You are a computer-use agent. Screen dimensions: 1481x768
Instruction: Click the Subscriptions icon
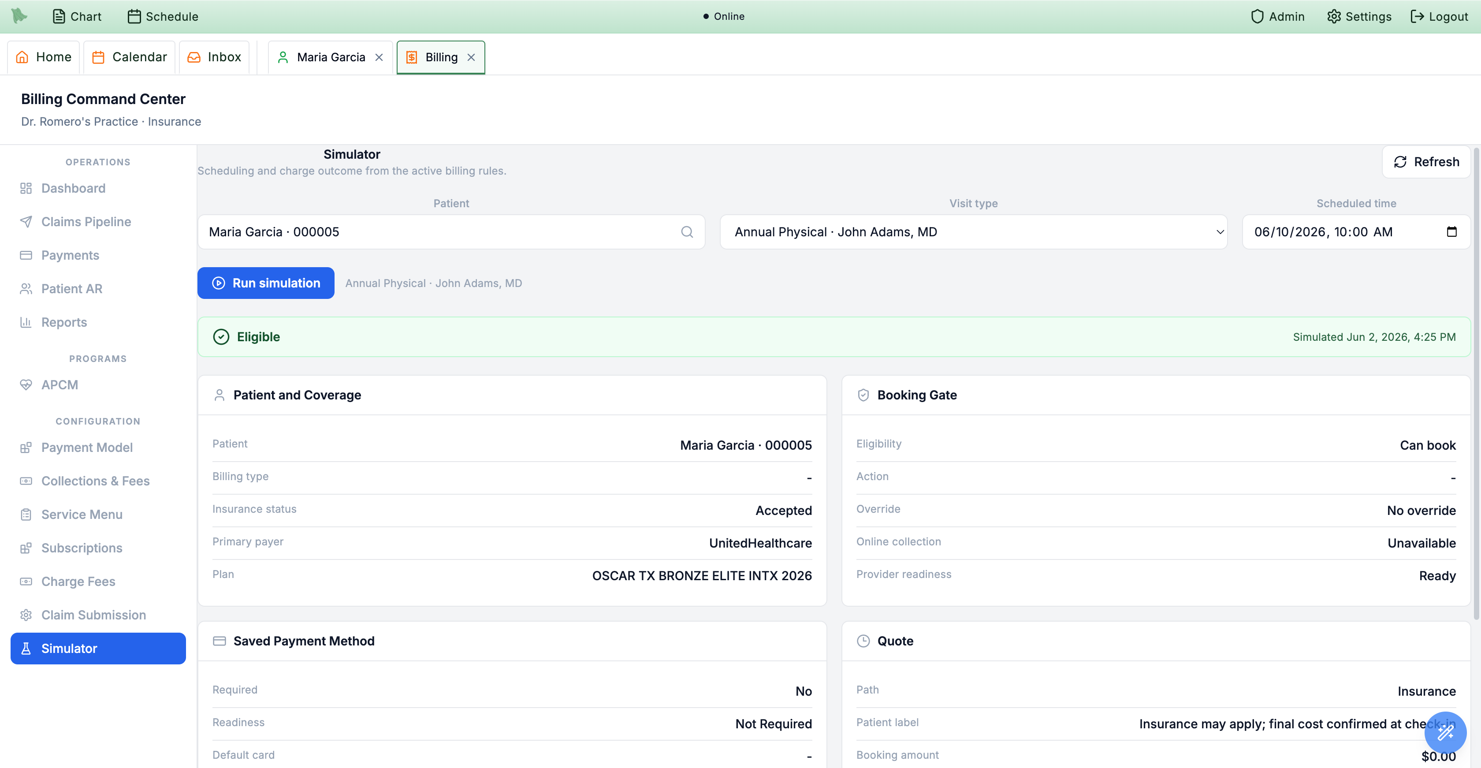point(26,548)
